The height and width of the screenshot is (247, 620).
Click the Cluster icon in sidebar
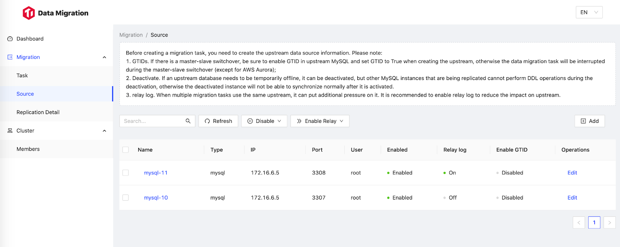[x=10, y=131]
